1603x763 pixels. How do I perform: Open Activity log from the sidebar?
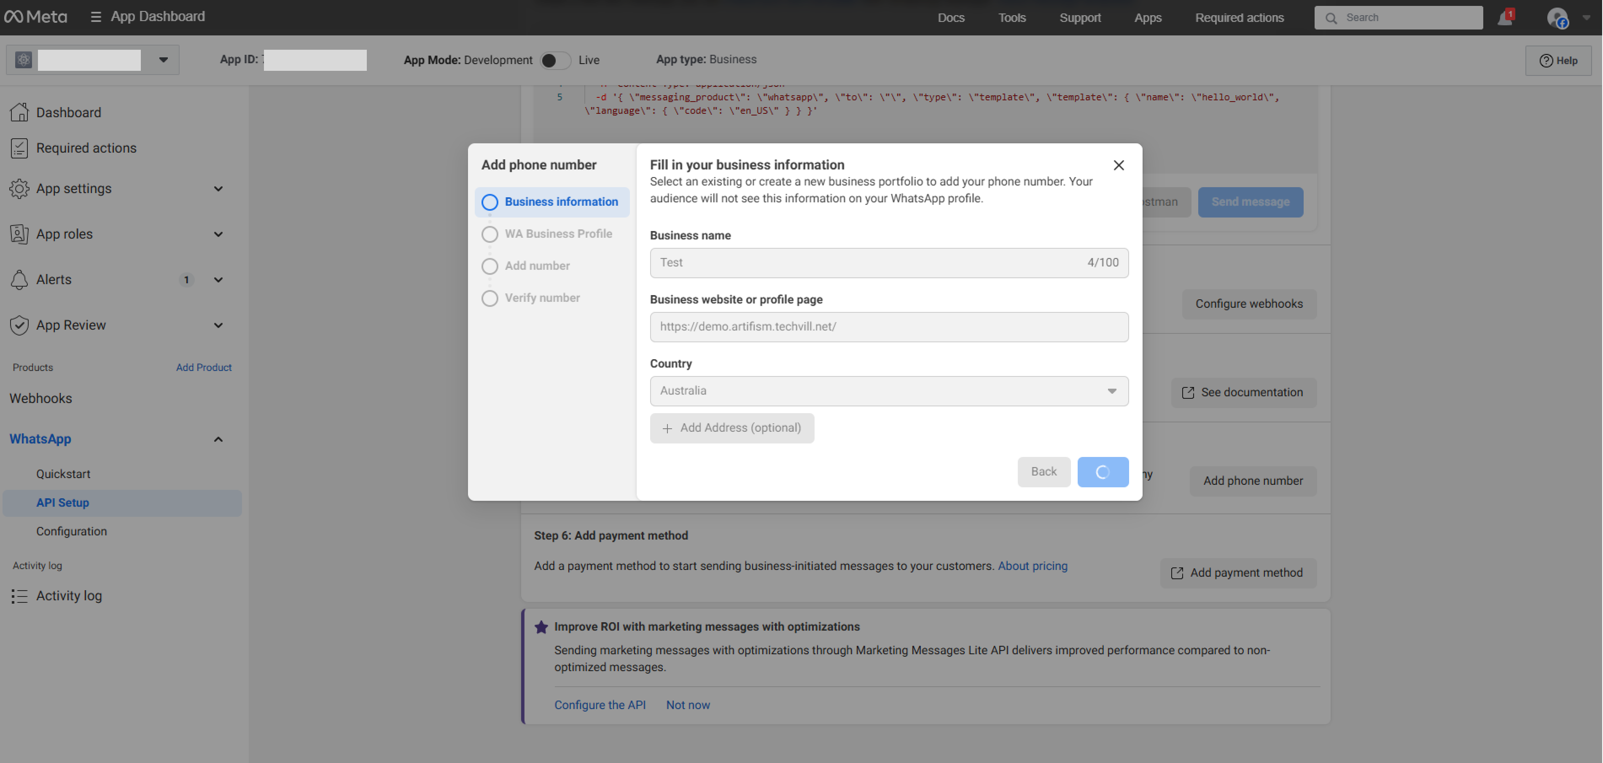[68, 595]
